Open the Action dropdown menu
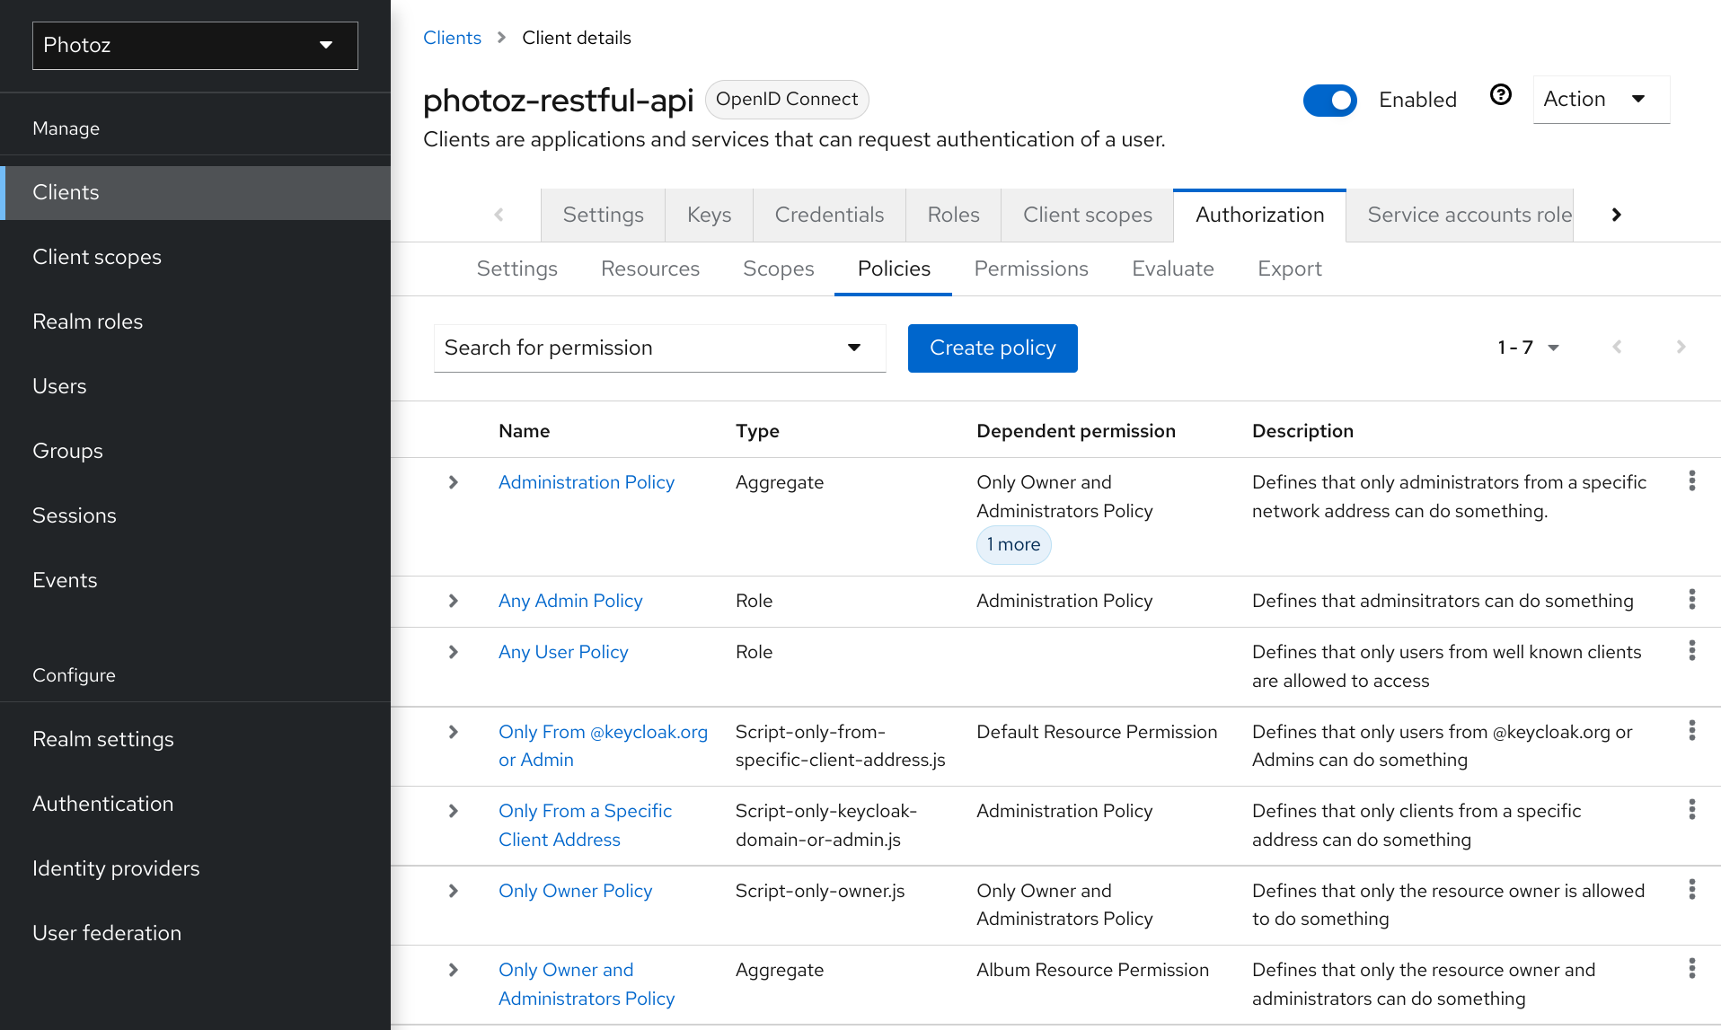Image resolution: width=1721 pixels, height=1030 pixels. 1600,100
